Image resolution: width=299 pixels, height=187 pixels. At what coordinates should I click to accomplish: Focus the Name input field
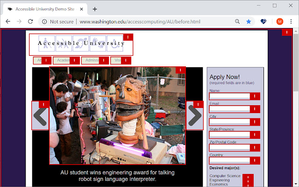tap(235, 96)
